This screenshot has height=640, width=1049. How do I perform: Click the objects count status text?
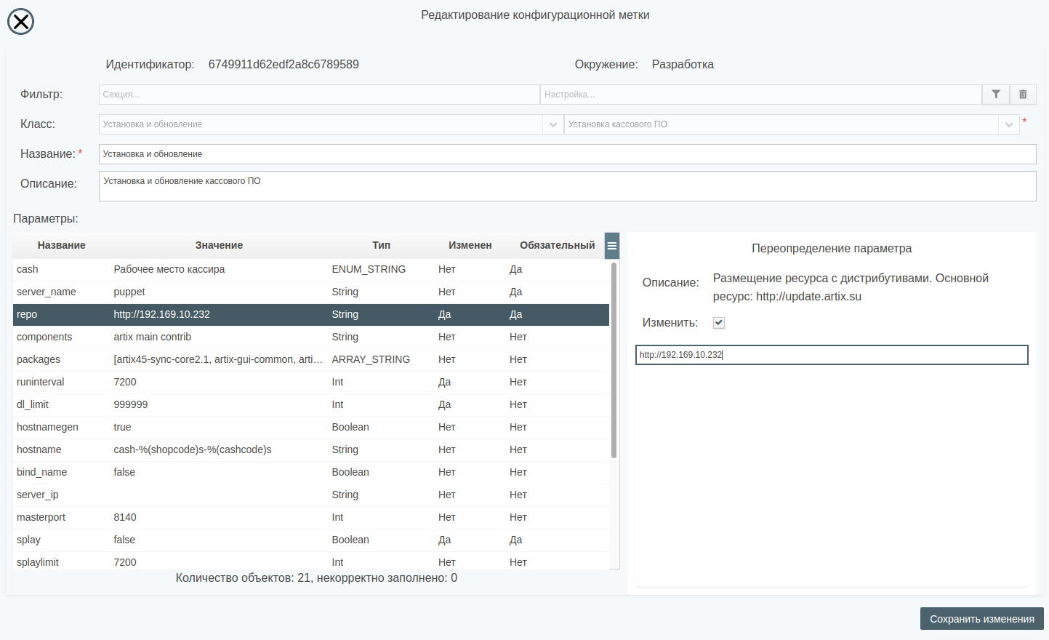[x=316, y=578]
